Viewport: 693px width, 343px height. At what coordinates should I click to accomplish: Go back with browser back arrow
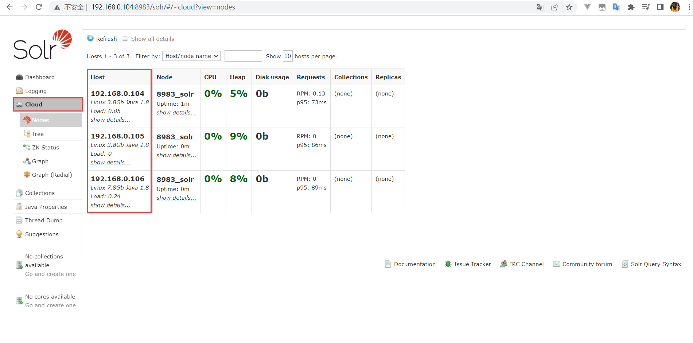click(9, 7)
